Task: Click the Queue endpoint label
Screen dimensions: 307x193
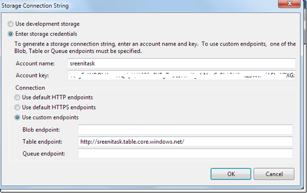Action: click(x=43, y=154)
